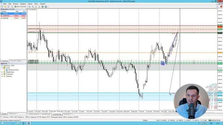This screenshot has width=223, height=125.
Task: Switch to the Тиковый график tab
Action: [x=16, y=61]
